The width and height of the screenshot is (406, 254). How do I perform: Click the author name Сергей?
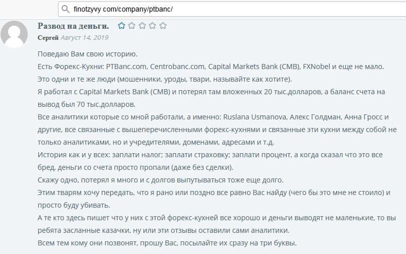click(x=48, y=37)
